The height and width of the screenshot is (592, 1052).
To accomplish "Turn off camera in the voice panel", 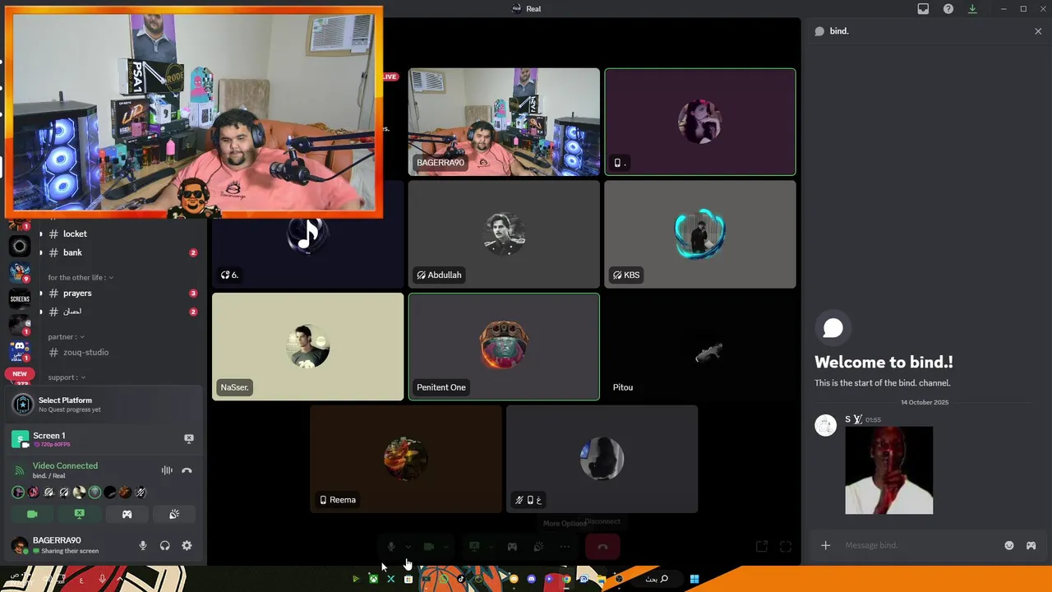I will click(x=32, y=514).
